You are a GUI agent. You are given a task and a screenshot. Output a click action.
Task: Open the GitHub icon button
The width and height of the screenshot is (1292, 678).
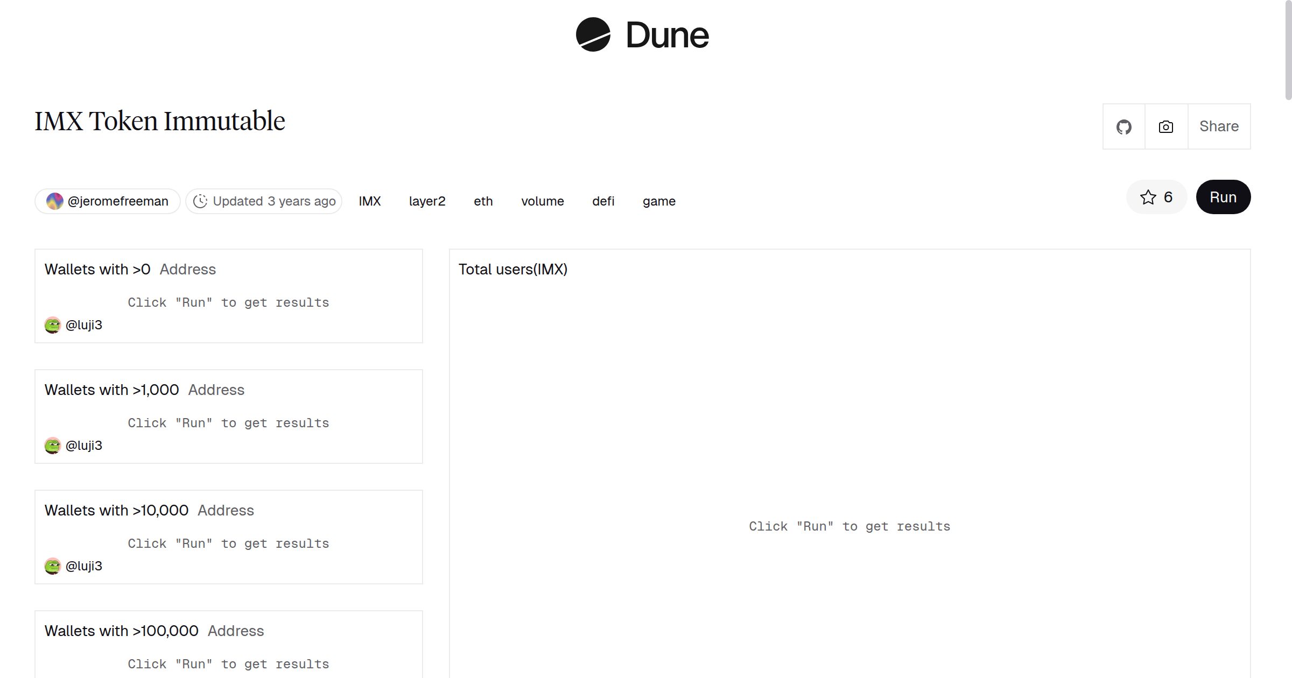(x=1124, y=127)
